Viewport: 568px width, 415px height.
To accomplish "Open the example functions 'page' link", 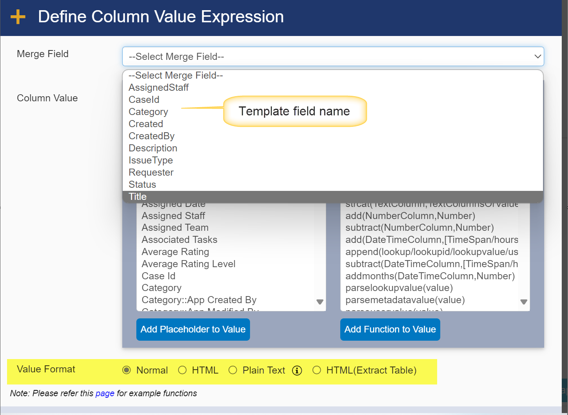I will pyautogui.click(x=105, y=393).
